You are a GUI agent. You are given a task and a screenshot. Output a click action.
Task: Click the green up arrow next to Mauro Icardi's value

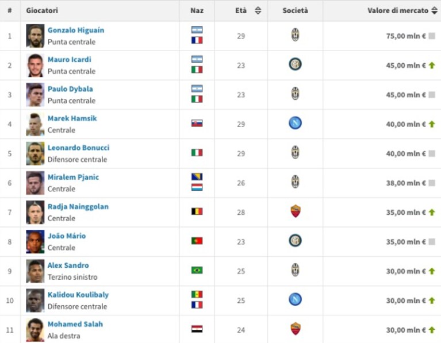(x=432, y=65)
